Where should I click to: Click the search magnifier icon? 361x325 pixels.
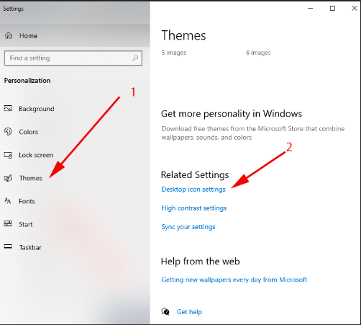point(135,58)
